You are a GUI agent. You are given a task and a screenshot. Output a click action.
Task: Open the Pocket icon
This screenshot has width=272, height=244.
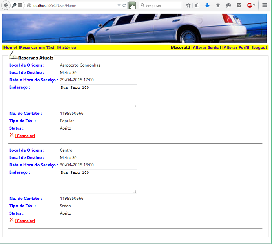click(x=239, y=5)
